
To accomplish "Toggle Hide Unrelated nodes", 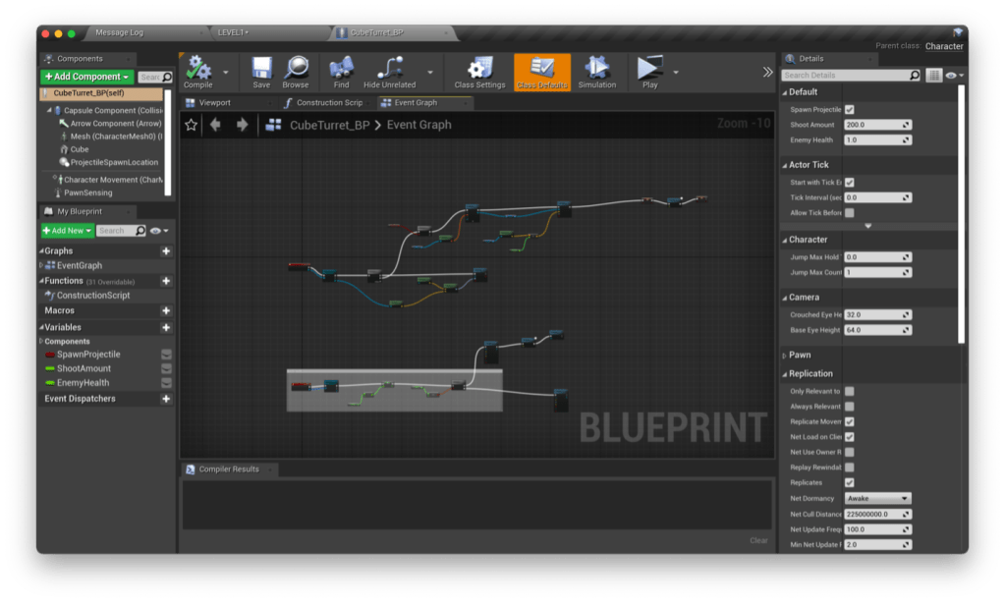I will [390, 69].
